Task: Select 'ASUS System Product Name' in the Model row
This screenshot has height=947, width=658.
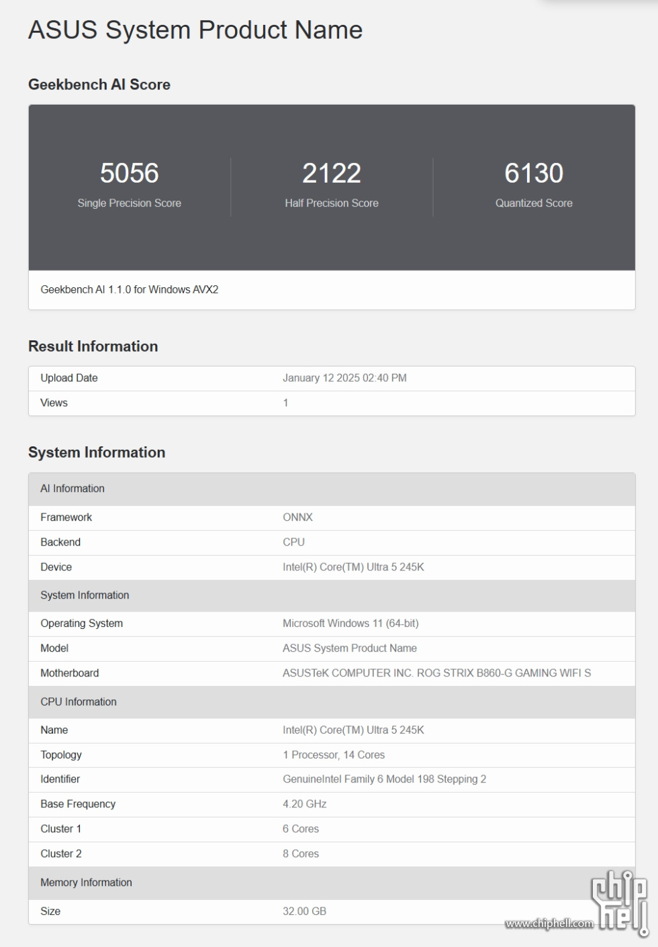Action: [x=350, y=648]
